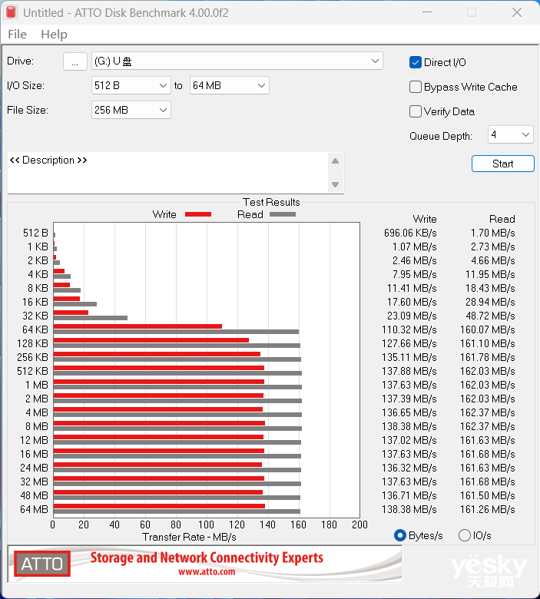This screenshot has width=540, height=599.
Task: Open the maximum I/O Size 64 MB dropdown
Action: [x=230, y=85]
